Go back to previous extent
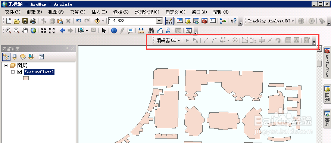The height and width of the screenshot is (143, 331). click(x=62, y=31)
